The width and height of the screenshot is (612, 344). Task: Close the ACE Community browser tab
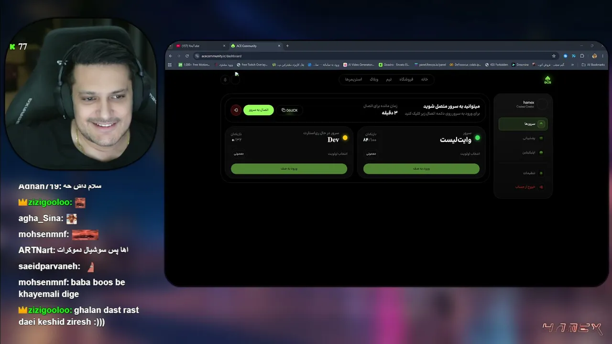(279, 46)
